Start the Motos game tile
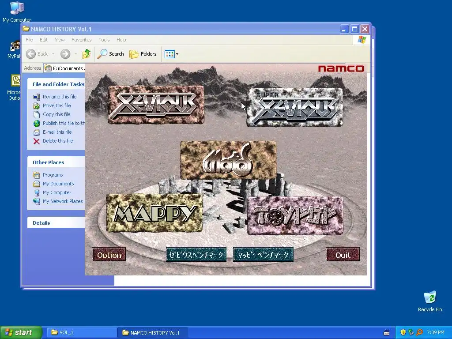This screenshot has width=452, height=339. click(228, 160)
